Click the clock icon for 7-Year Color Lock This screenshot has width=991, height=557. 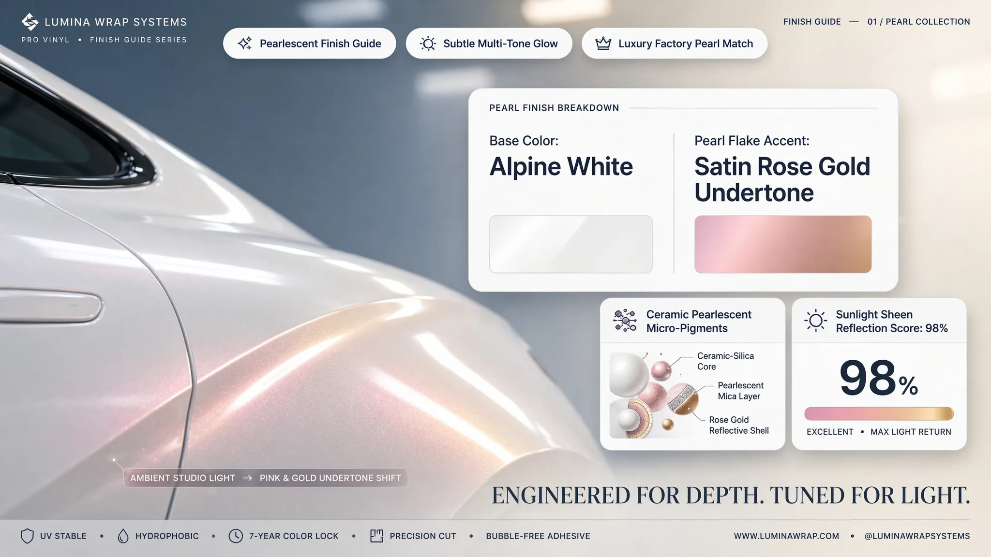click(x=236, y=536)
